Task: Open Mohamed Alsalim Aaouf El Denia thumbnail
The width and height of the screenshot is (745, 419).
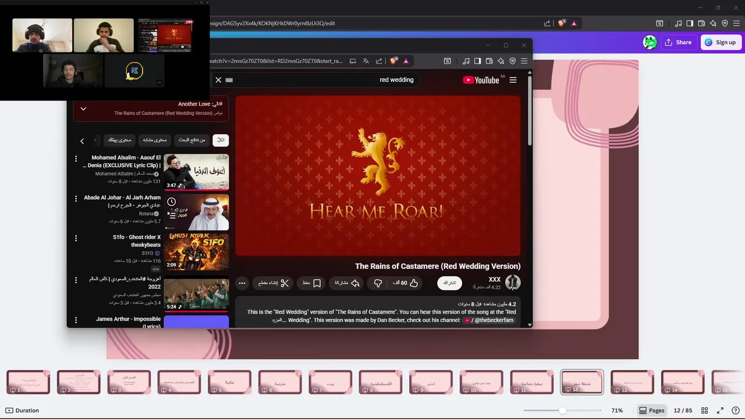Action: [x=196, y=172]
